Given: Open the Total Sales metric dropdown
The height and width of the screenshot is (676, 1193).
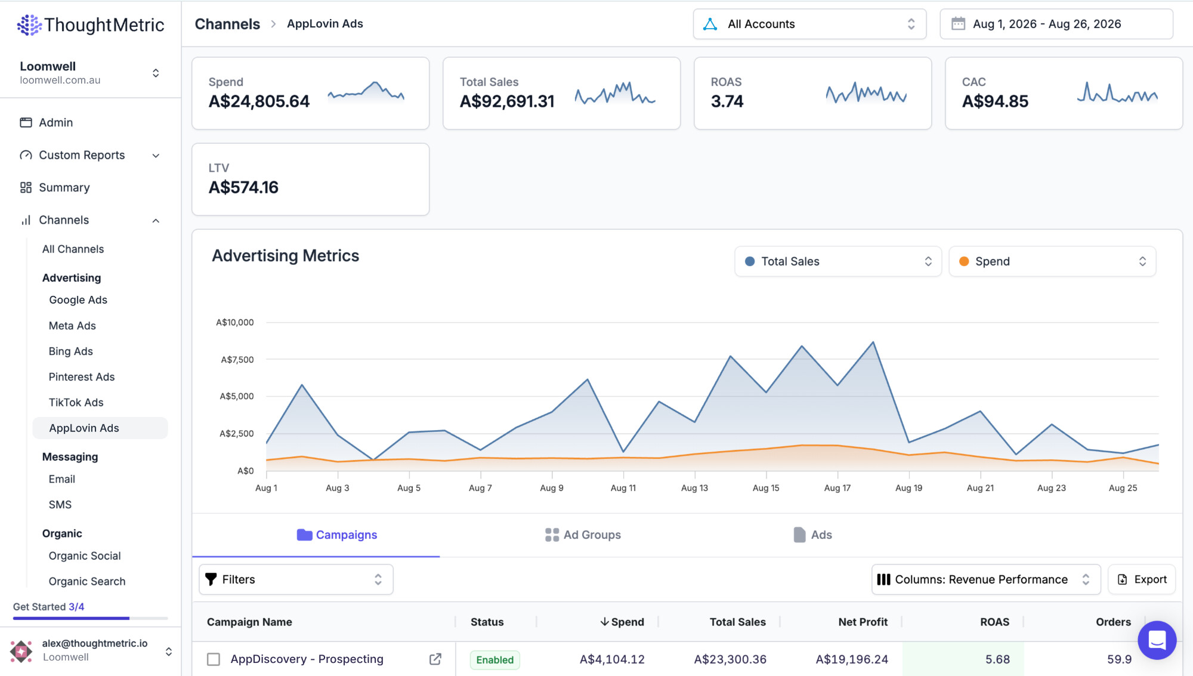Looking at the screenshot, I should [x=838, y=261].
